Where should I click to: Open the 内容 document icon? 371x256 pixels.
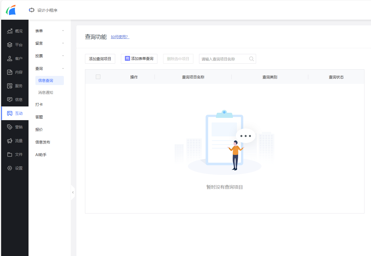pos(10,72)
